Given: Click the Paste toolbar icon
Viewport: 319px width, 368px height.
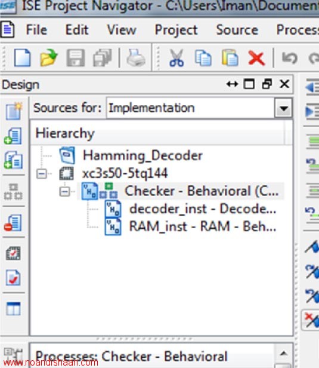Looking at the screenshot, I should tap(230, 58).
